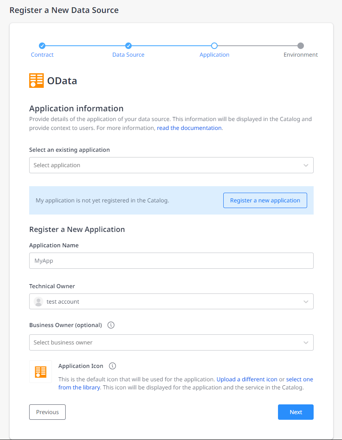Image resolution: width=342 pixels, height=440 pixels.
Task: Focus the Application Name input field
Action: pyautogui.click(x=171, y=261)
